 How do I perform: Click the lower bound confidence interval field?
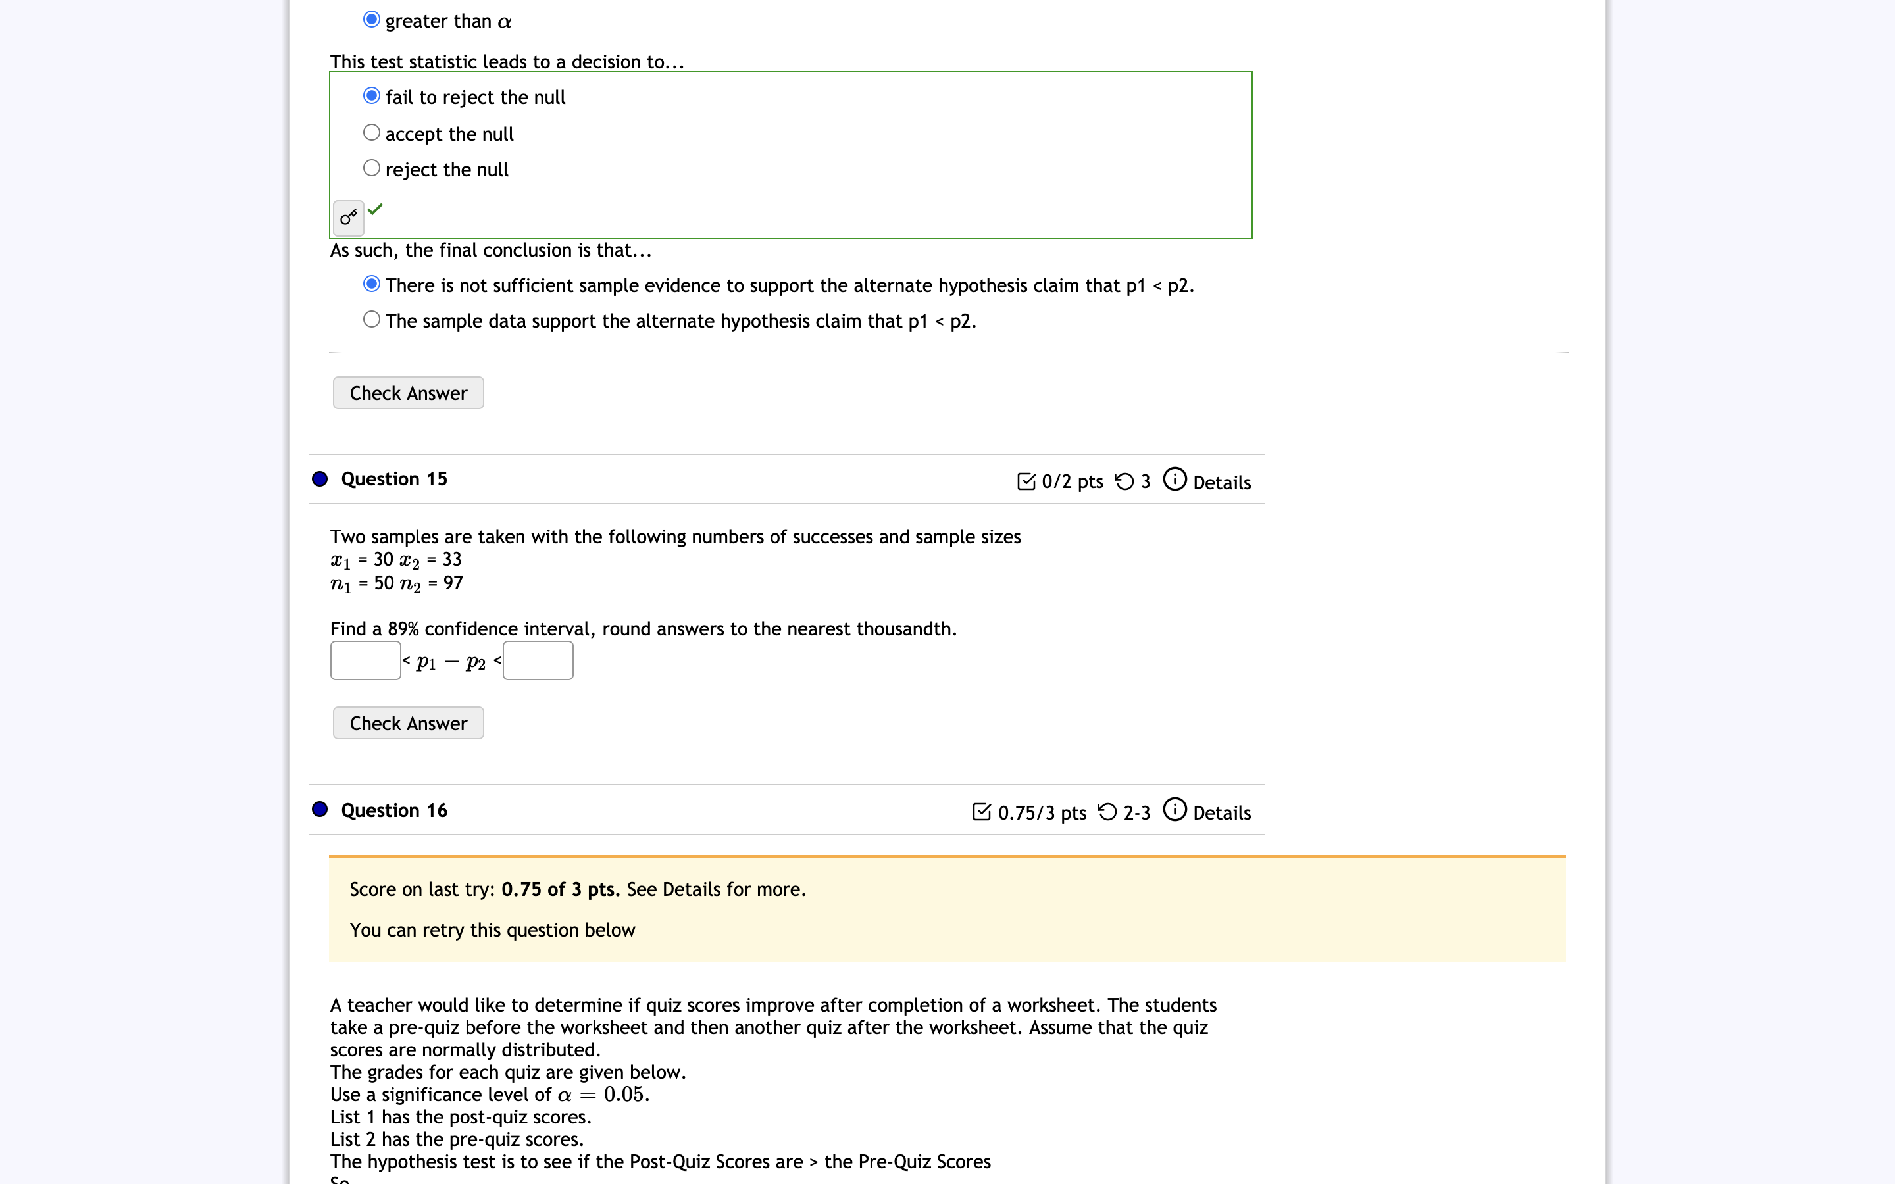(366, 661)
